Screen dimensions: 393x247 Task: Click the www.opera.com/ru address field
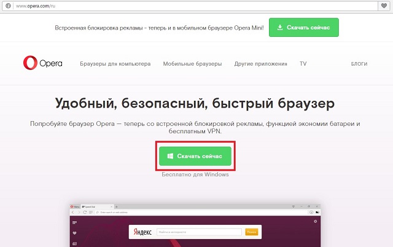click(x=196, y=6)
